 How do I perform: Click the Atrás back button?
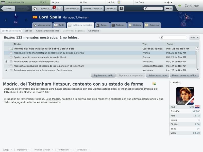pyautogui.click(x=8, y=9)
